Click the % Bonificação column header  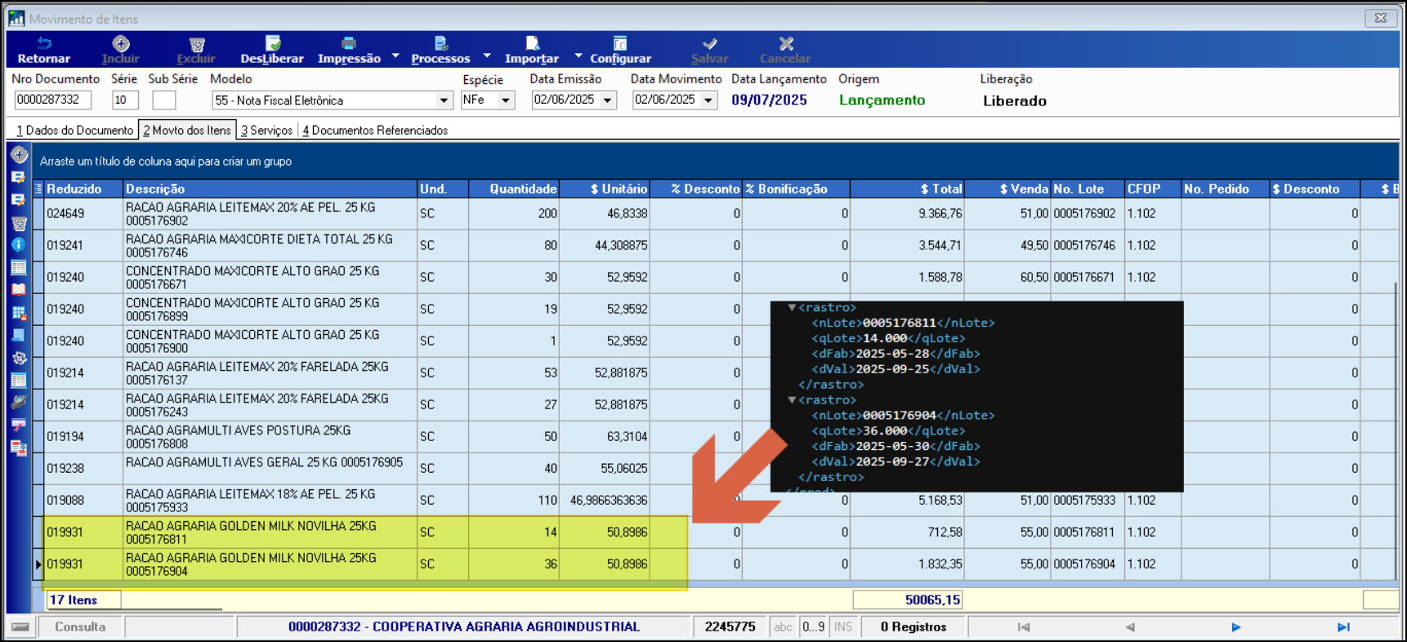796,189
